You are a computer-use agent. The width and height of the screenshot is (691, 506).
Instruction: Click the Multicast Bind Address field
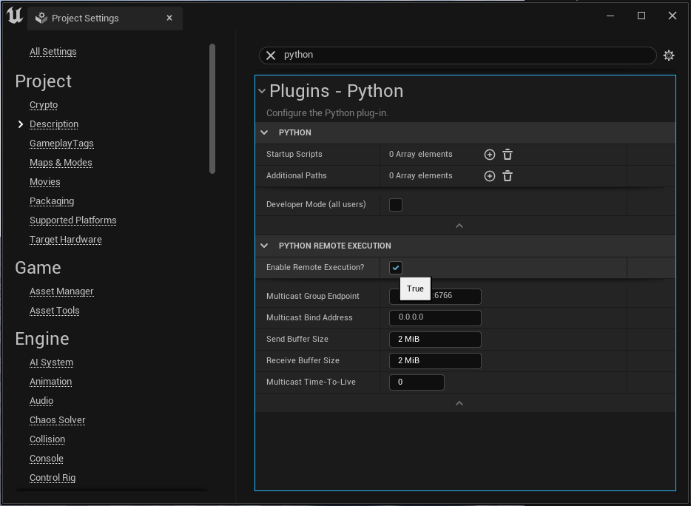pos(435,318)
